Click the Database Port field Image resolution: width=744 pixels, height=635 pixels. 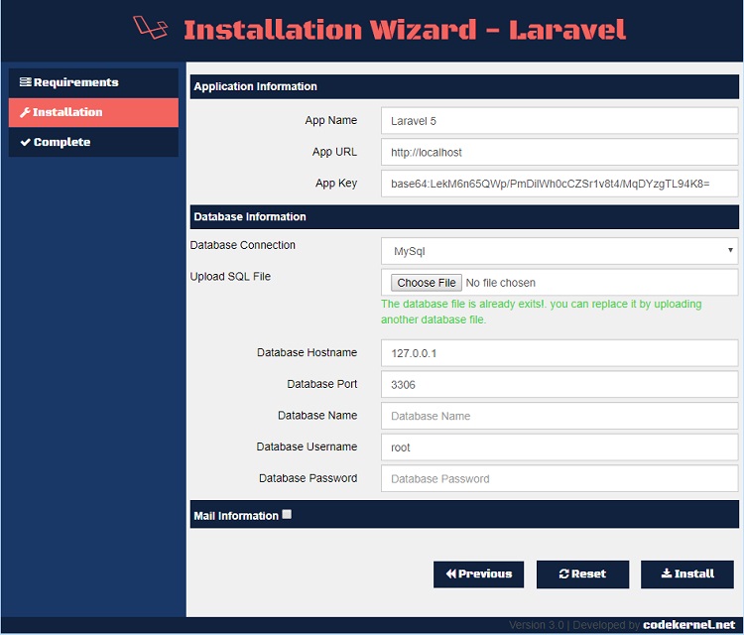tap(558, 384)
